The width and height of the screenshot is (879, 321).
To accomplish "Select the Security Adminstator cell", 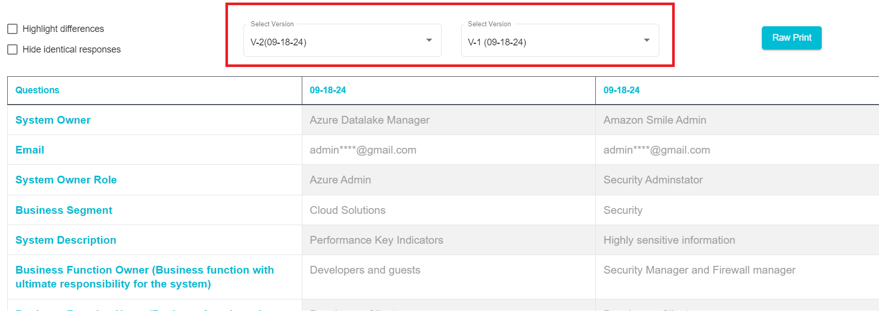I will point(737,180).
